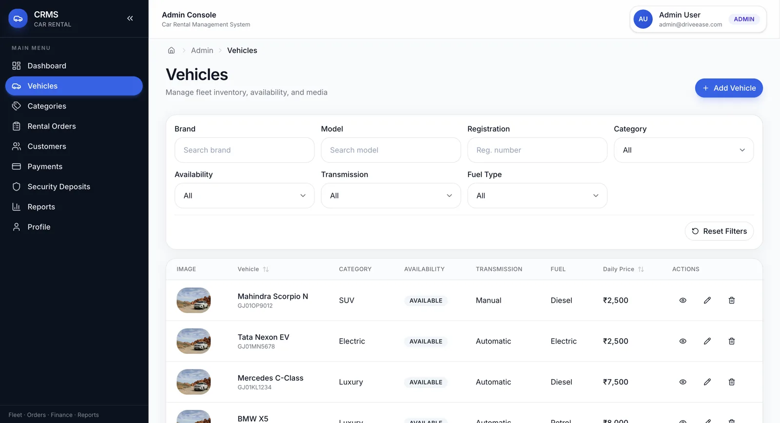This screenshot has width=780, height=423.
Task: Click the ADMIN role badge
Action: (x=744, y=19)
